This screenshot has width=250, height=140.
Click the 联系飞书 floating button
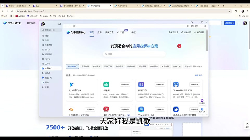tap(202, 110)
